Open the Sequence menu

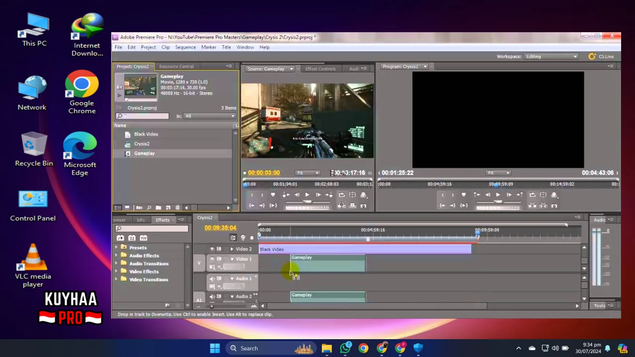(185, 47)
